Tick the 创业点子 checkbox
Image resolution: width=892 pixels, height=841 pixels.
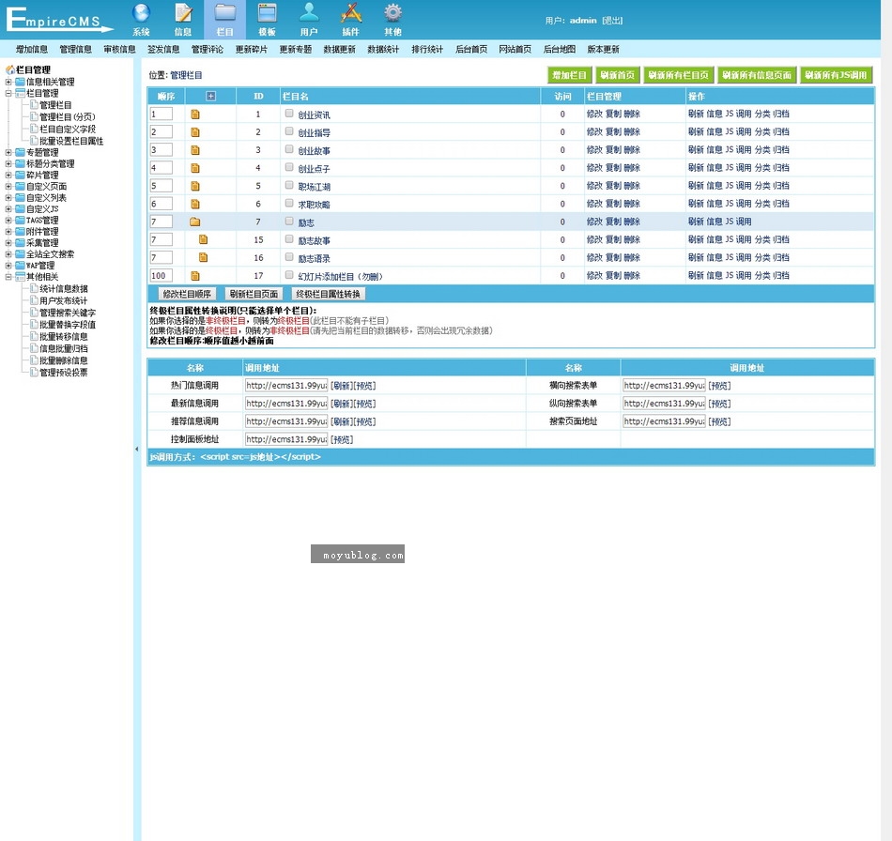click(289, 167)
